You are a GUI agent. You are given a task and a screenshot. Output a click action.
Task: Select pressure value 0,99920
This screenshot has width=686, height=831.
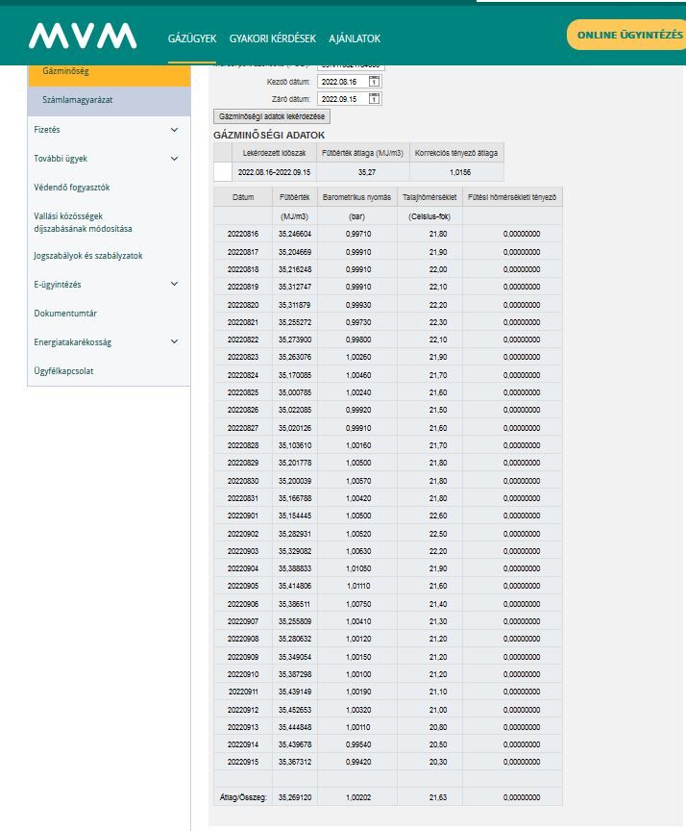tap(358, 410)
